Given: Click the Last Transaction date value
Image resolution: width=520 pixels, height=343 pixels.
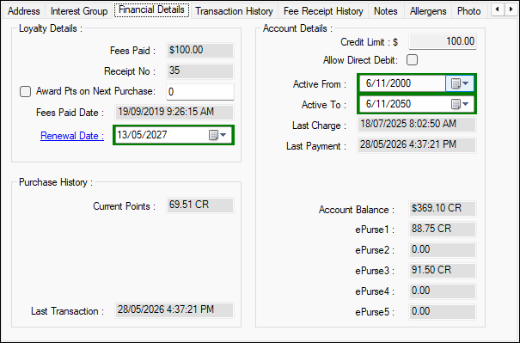Looking at the screenshot, I should click(174, 309).
